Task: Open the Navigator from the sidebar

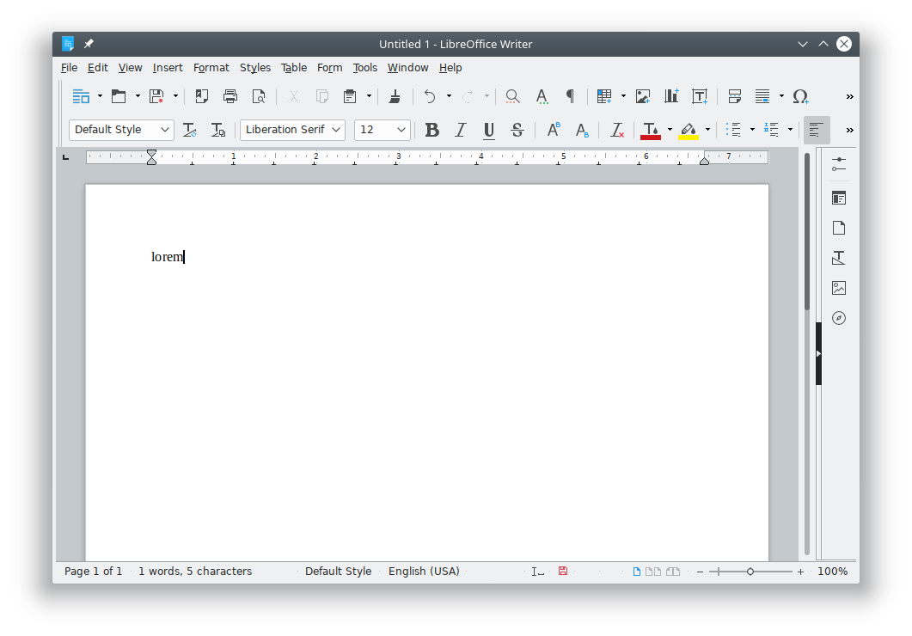Action: (839, 318)
